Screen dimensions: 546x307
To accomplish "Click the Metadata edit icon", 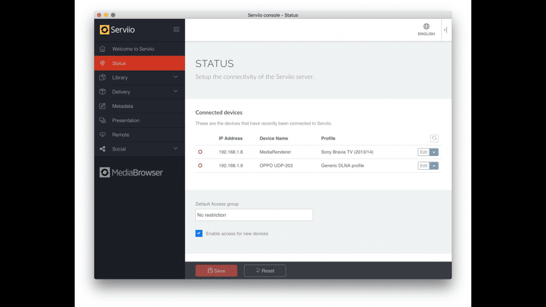I will (102, 106).
